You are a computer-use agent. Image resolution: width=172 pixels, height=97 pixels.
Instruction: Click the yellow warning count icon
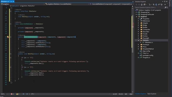(x=17, y=94)
